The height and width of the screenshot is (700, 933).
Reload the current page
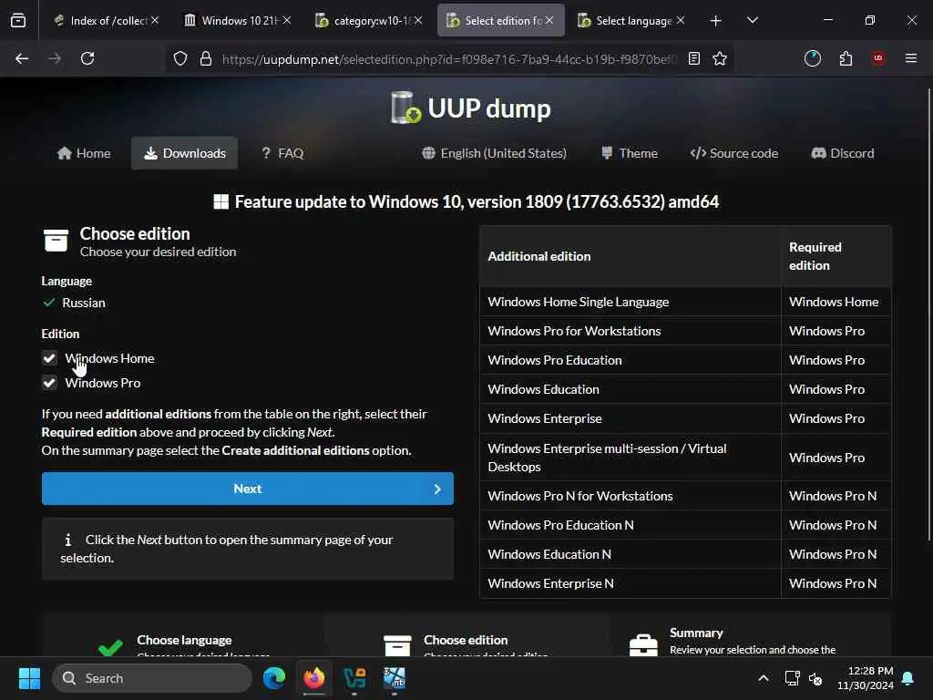coord(87,58)
